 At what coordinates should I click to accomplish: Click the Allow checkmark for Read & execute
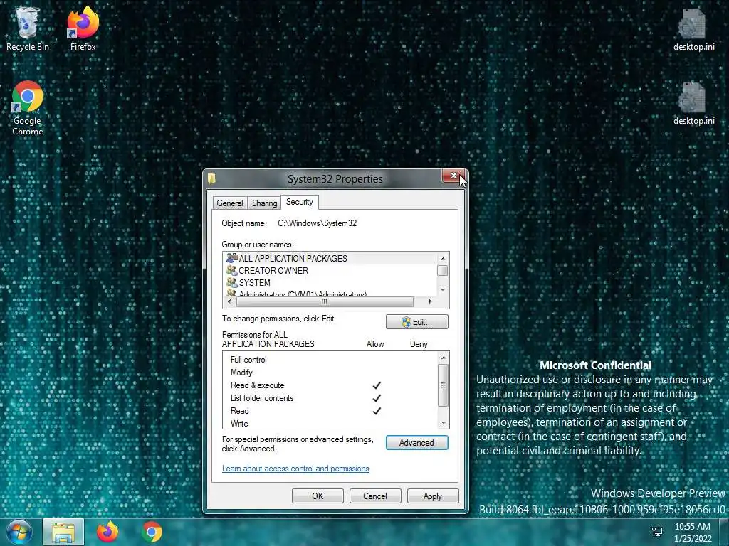377,385
